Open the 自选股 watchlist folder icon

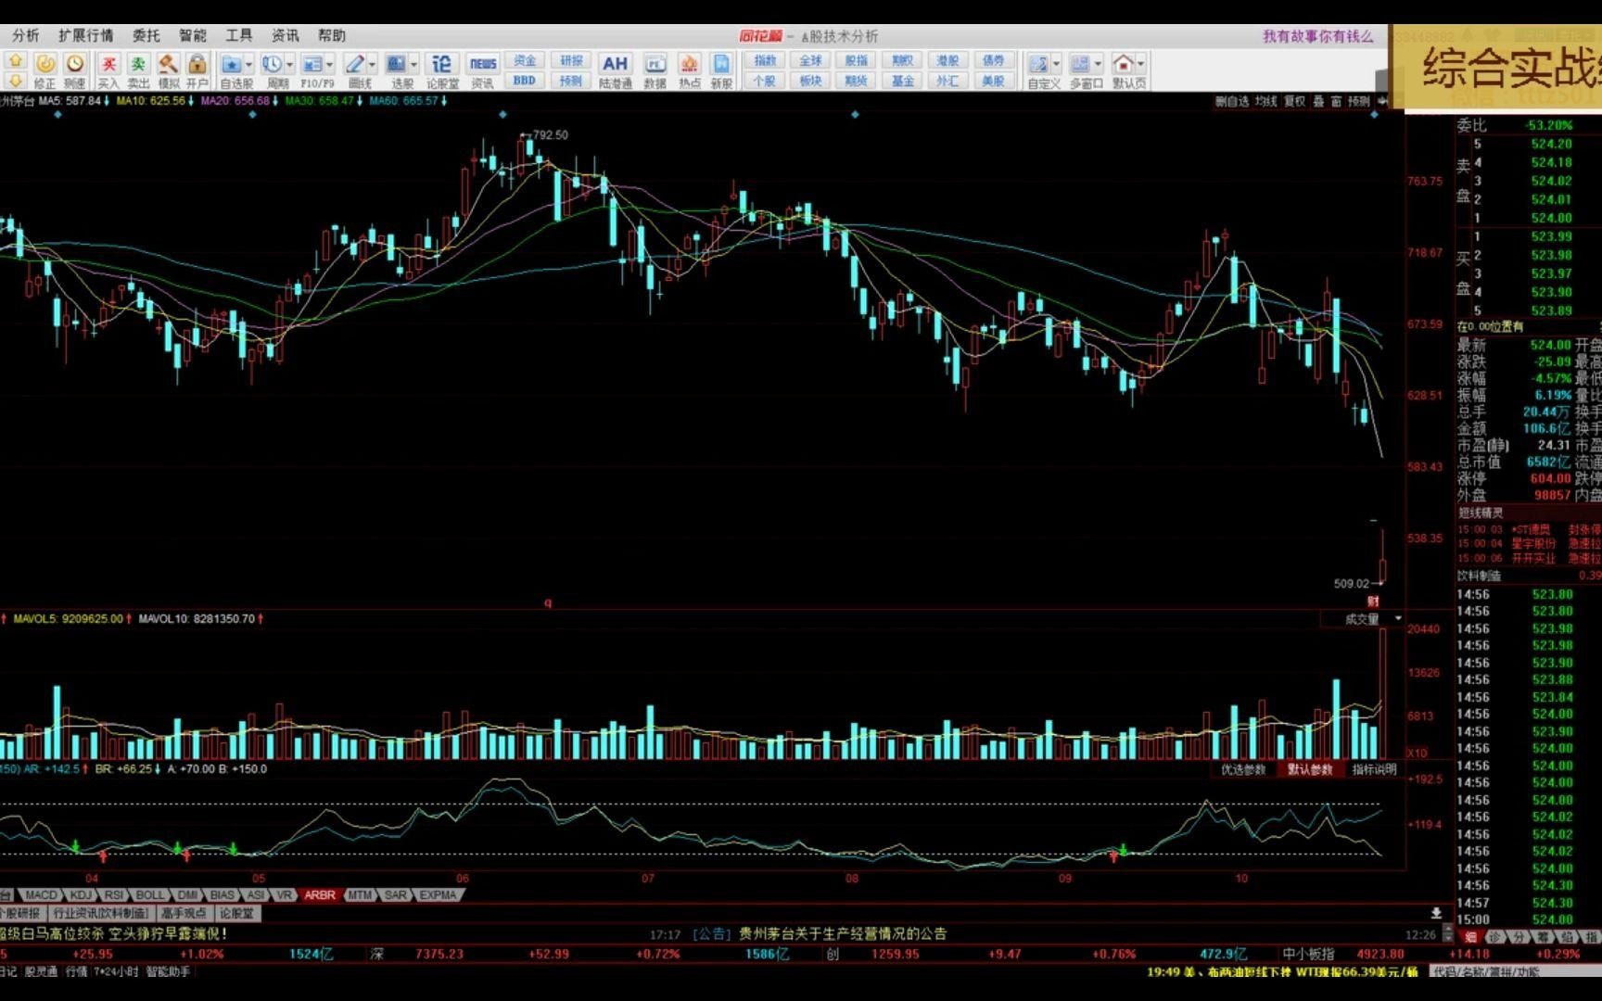[232, 64]
